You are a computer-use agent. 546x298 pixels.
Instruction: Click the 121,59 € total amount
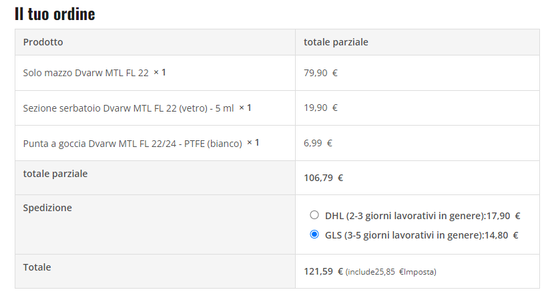pyautogui.click(x=323, y=271)
